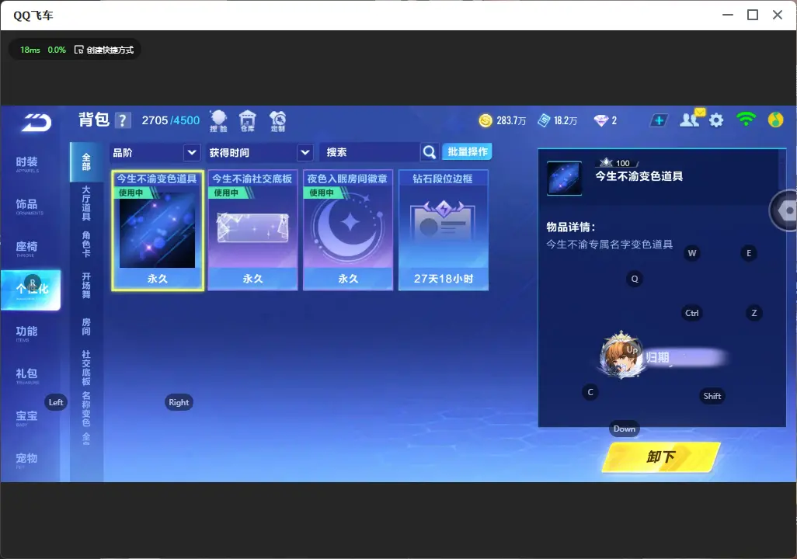Screen dimensions: 797x559
Task: Click the 搜索 search input field
Action: pyautogui.click(x=370, y=152)
